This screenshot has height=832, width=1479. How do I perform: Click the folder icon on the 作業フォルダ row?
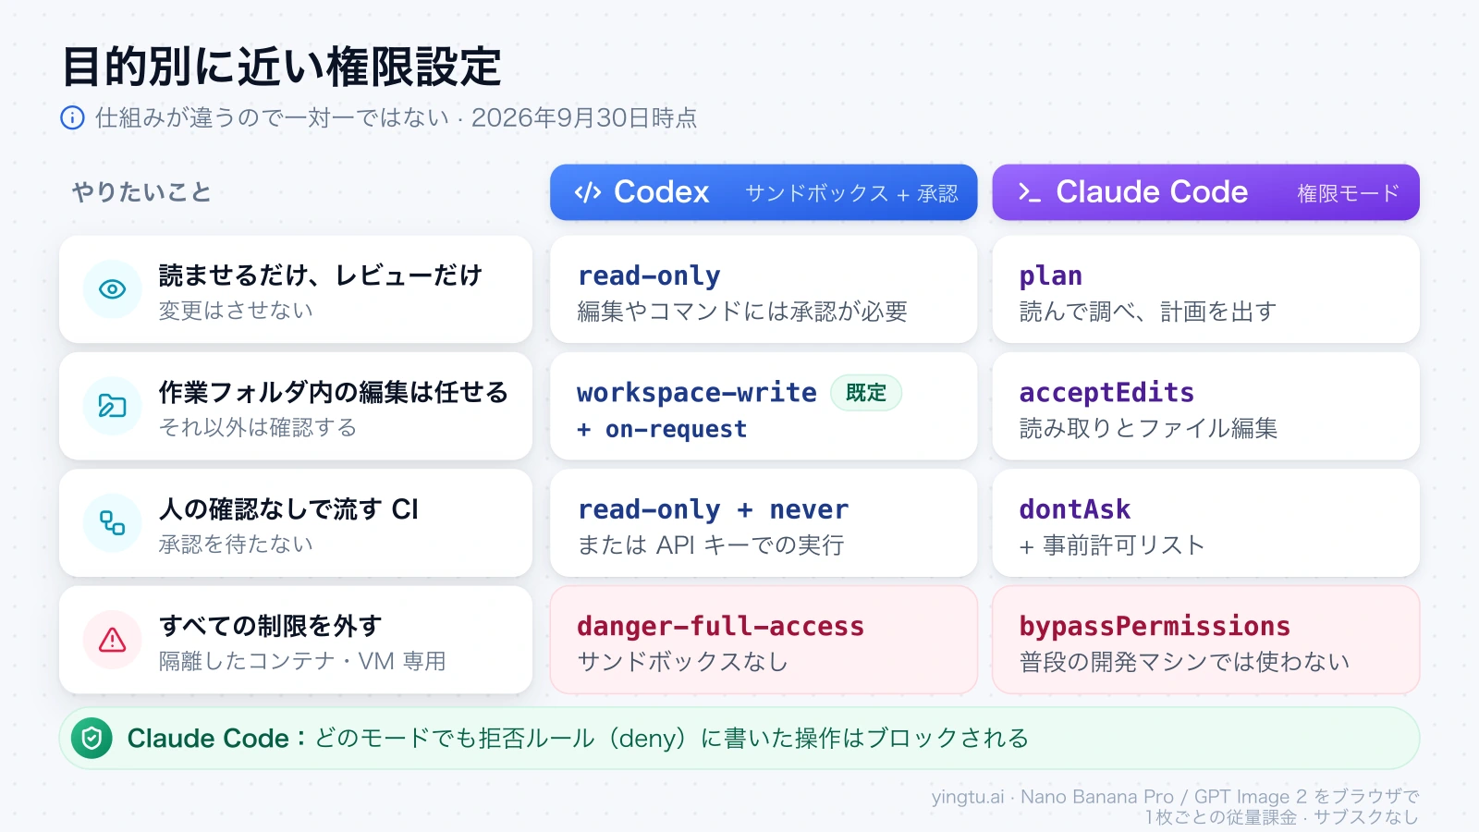113,406
